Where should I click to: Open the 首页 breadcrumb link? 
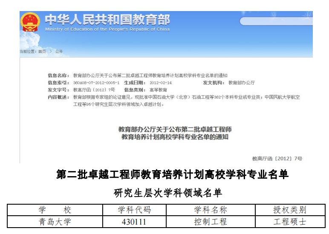pos(42,51)
